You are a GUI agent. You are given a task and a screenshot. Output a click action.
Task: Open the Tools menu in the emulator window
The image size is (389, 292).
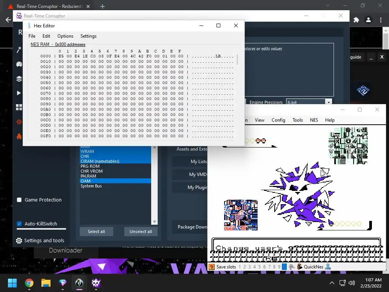pyautogui.click(x=298, y=120)
